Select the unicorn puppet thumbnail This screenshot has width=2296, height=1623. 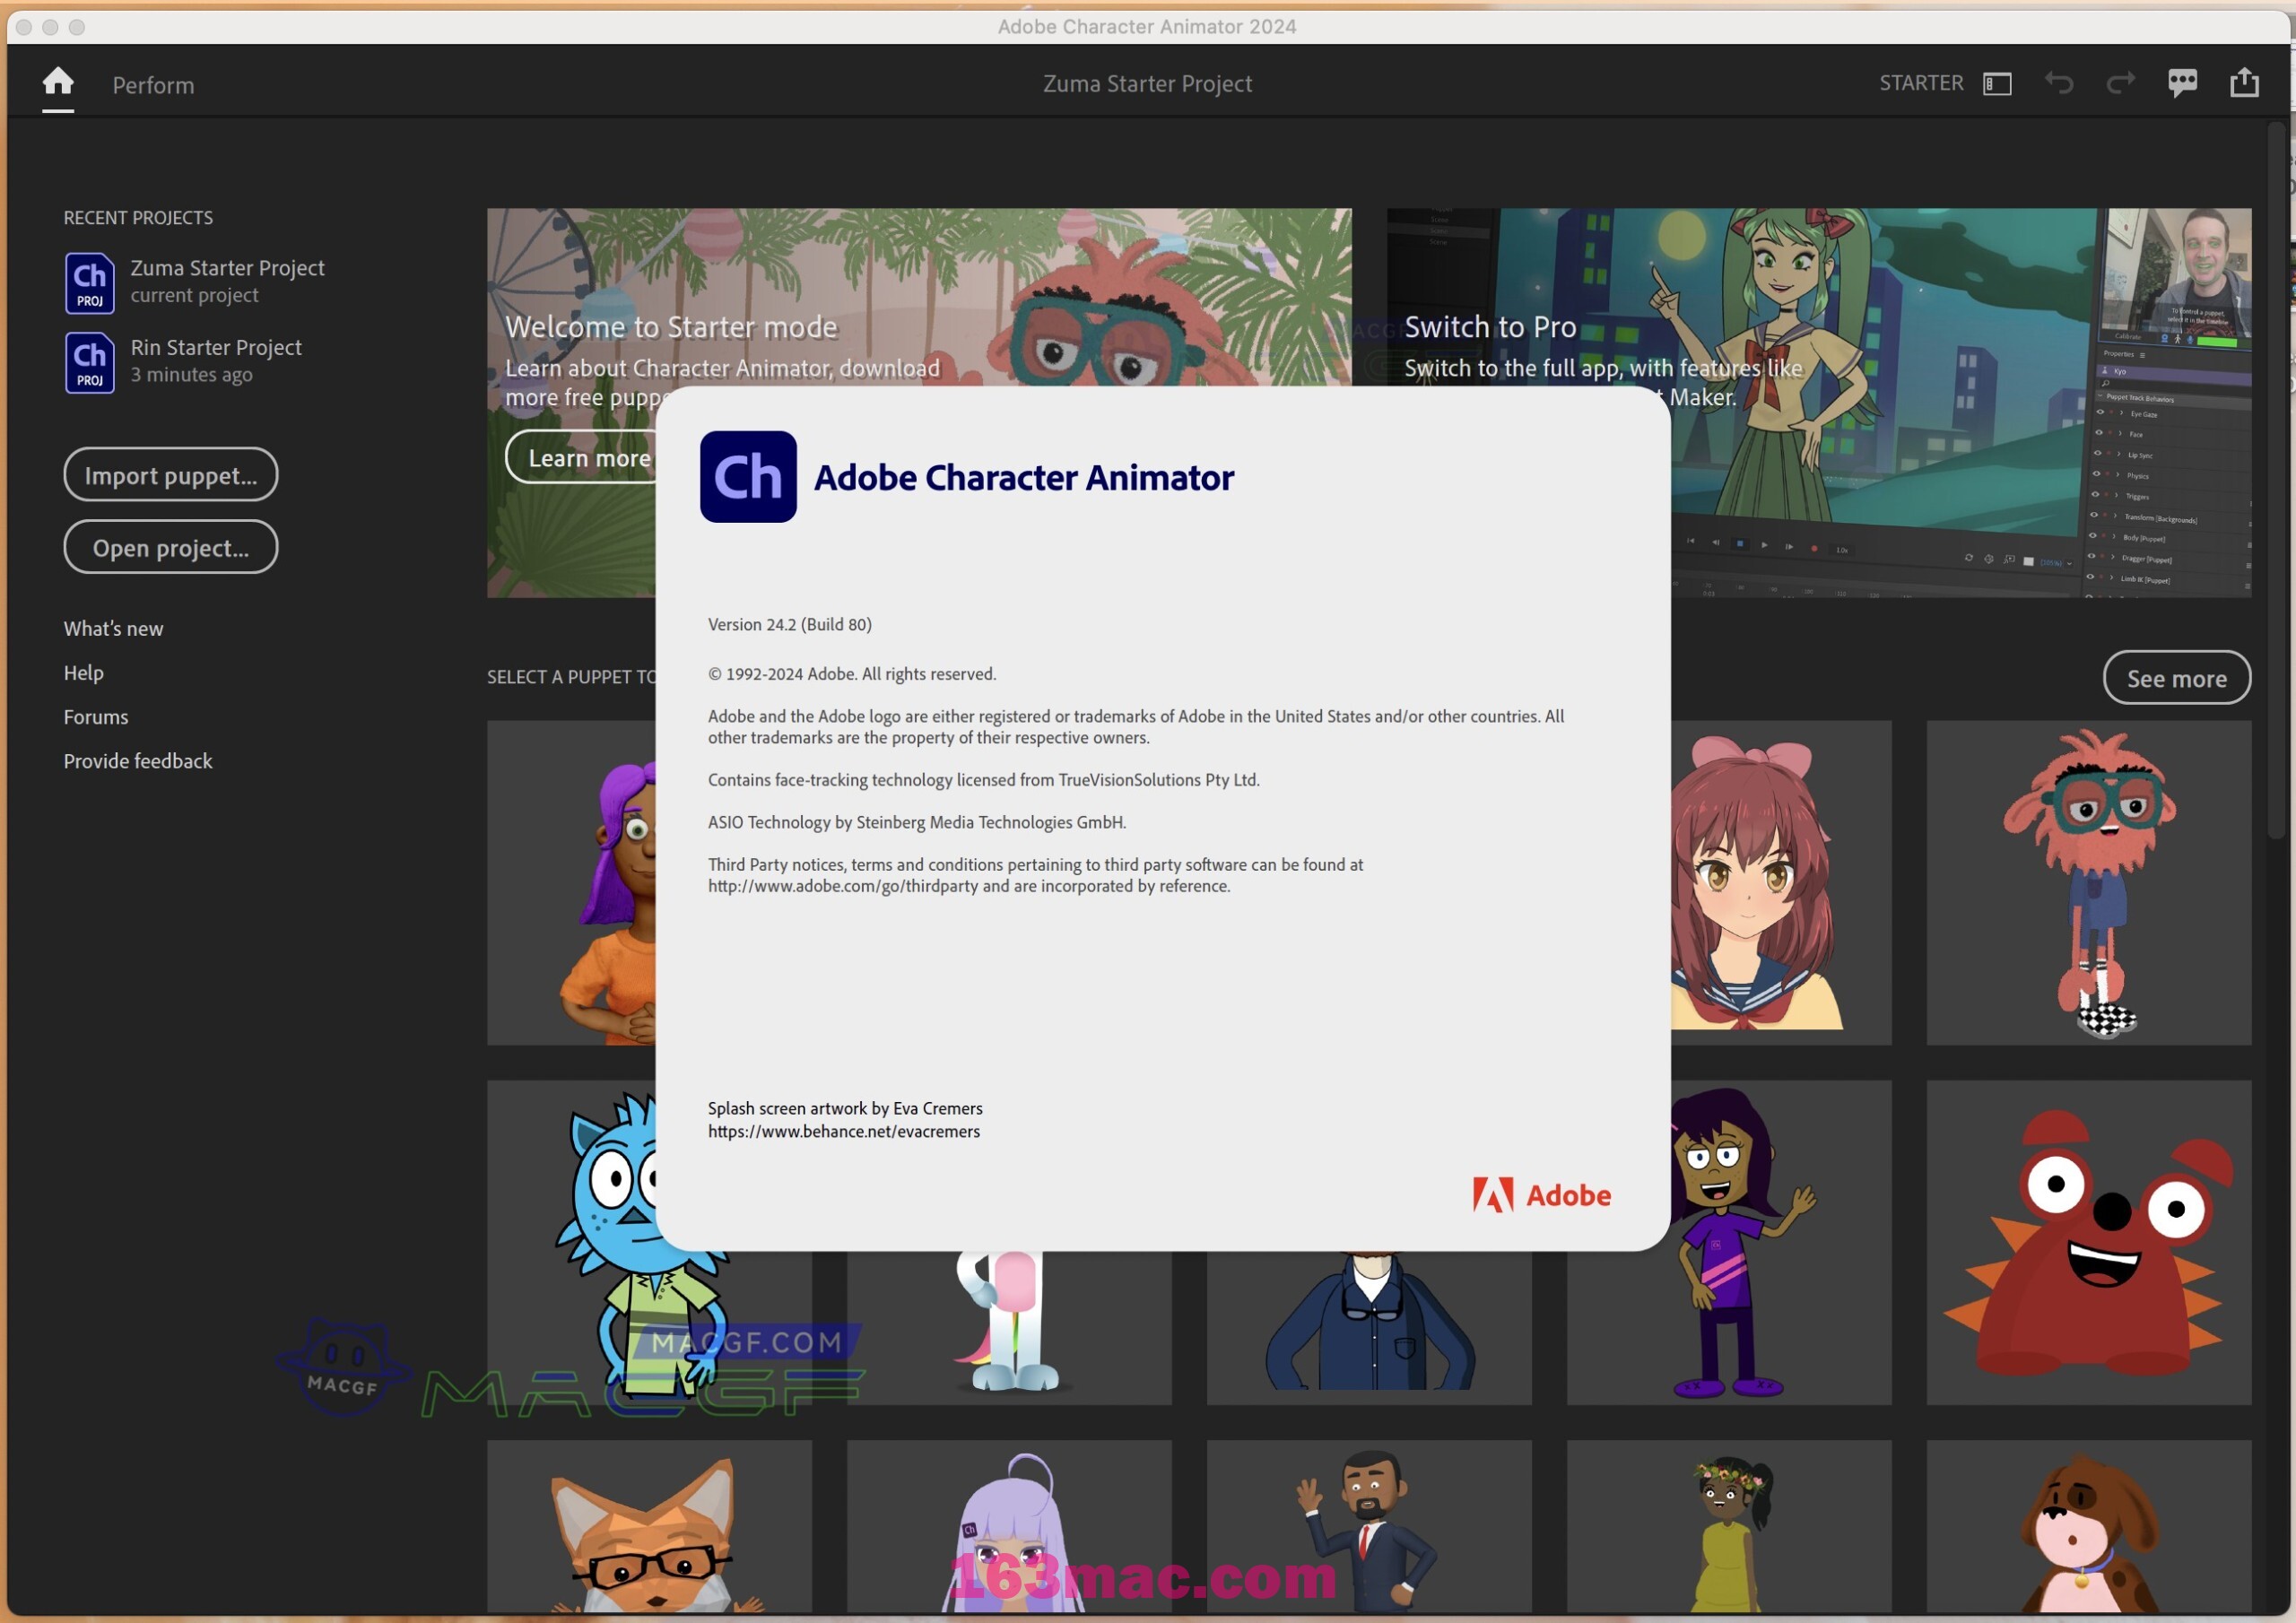1009,1328
